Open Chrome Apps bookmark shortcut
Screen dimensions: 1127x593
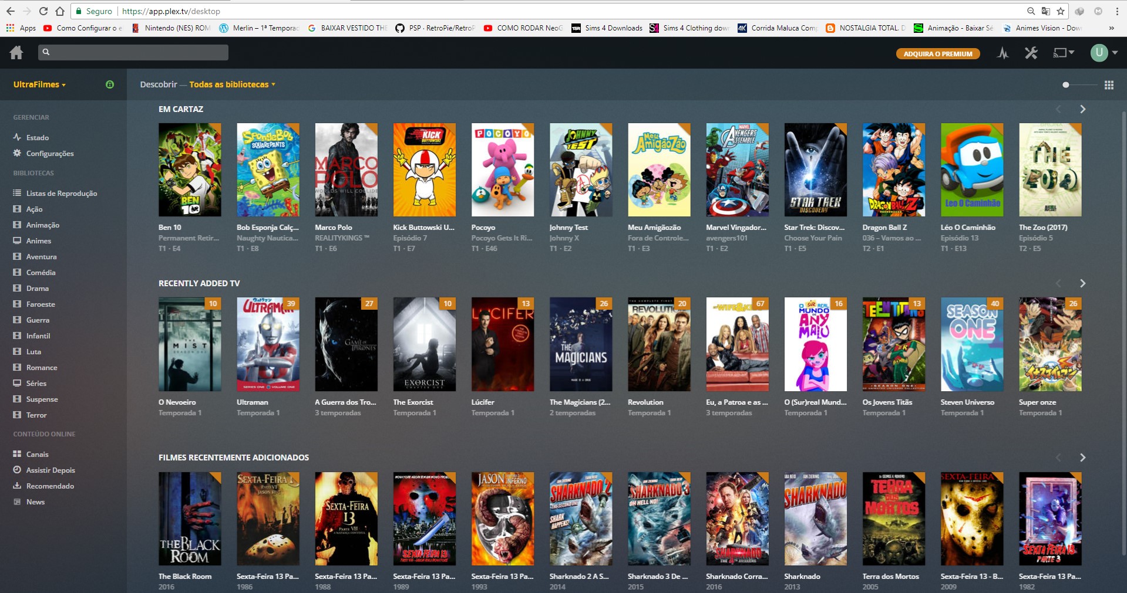pos(21,28)
